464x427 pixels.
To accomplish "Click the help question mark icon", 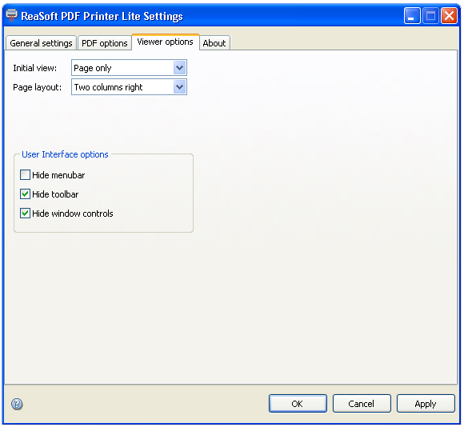I will (17, 404).
